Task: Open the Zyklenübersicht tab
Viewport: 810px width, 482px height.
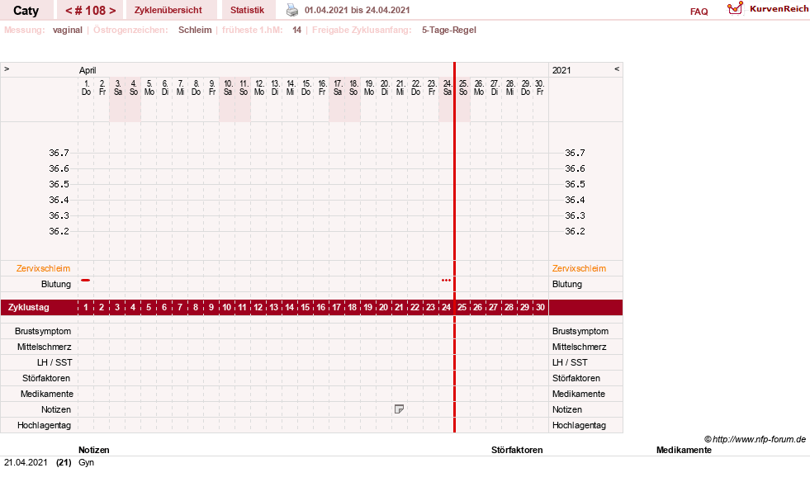Action: tap(168, 10)
